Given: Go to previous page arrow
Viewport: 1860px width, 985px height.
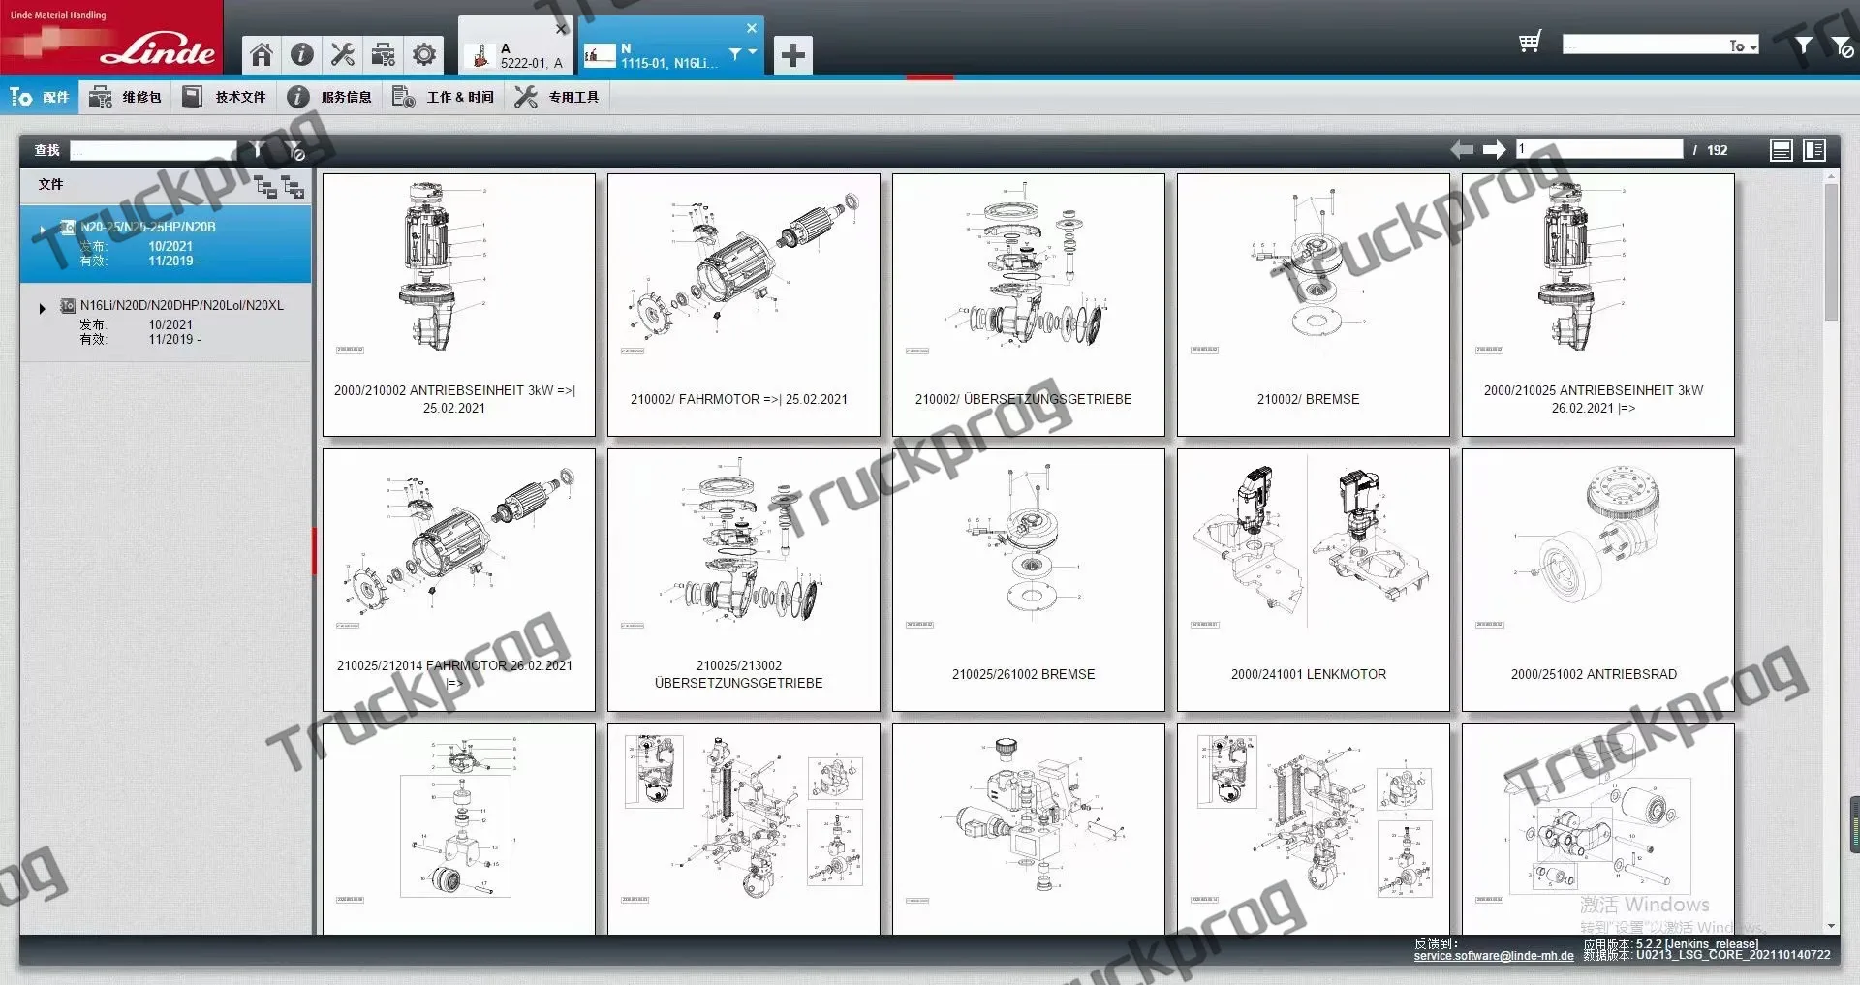Looking at the screenshot, I should coord(1462,150).
